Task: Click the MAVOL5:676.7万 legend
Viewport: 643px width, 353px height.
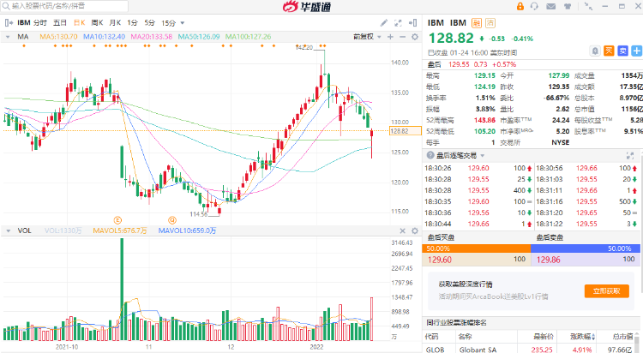Action: [120, 230]
